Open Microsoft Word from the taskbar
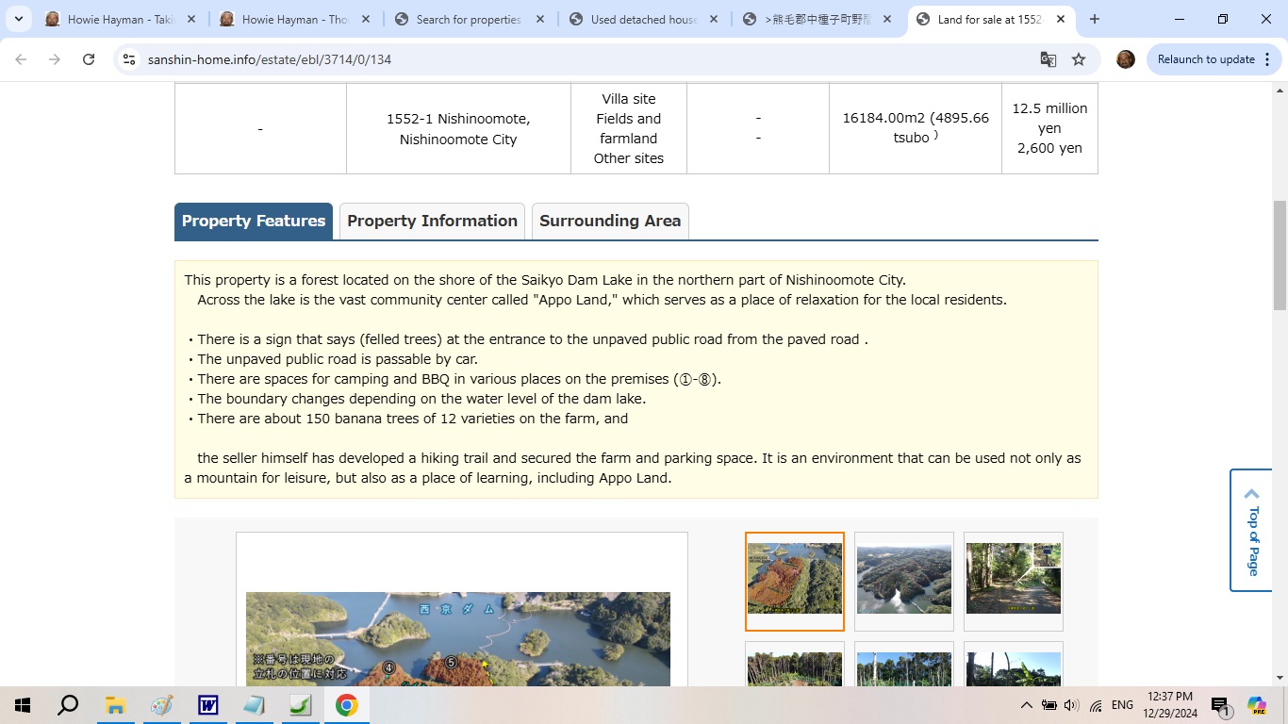 coord(207,705)
